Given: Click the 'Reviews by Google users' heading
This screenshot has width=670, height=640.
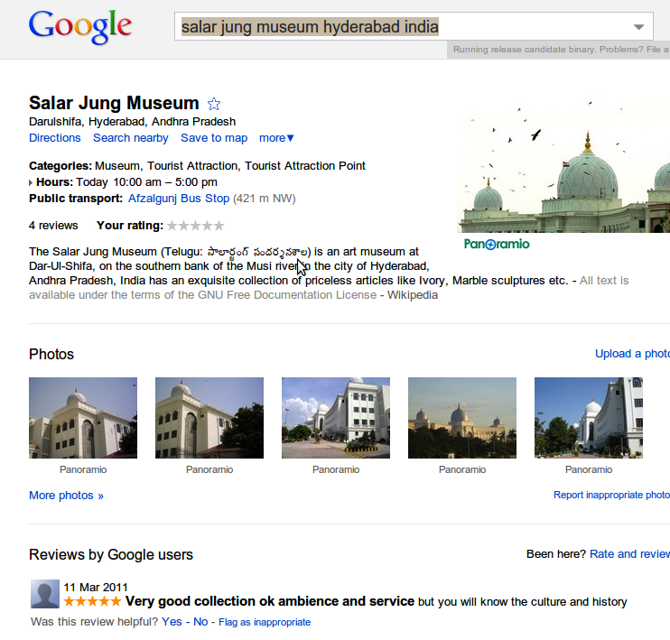Looking at the screenshot, I should (111, 554).
